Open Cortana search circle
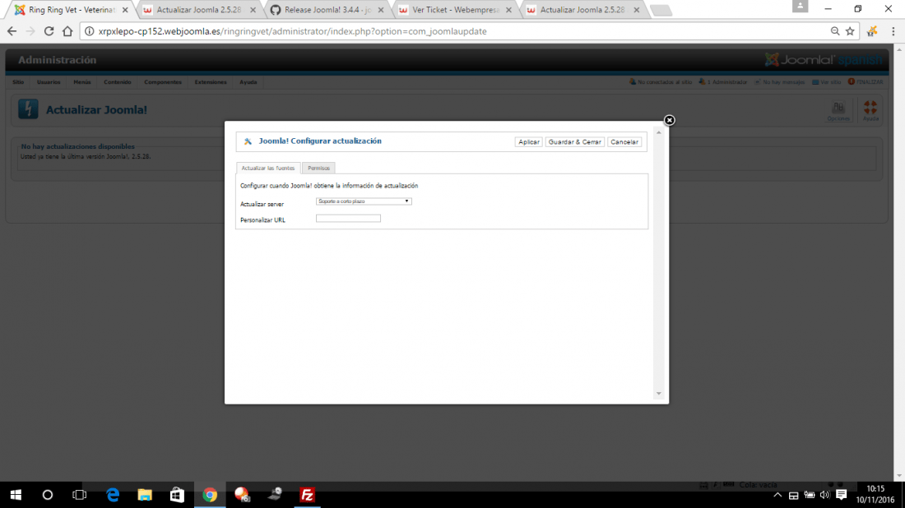This screenshot has width=905, height=508. pos(48,495)
